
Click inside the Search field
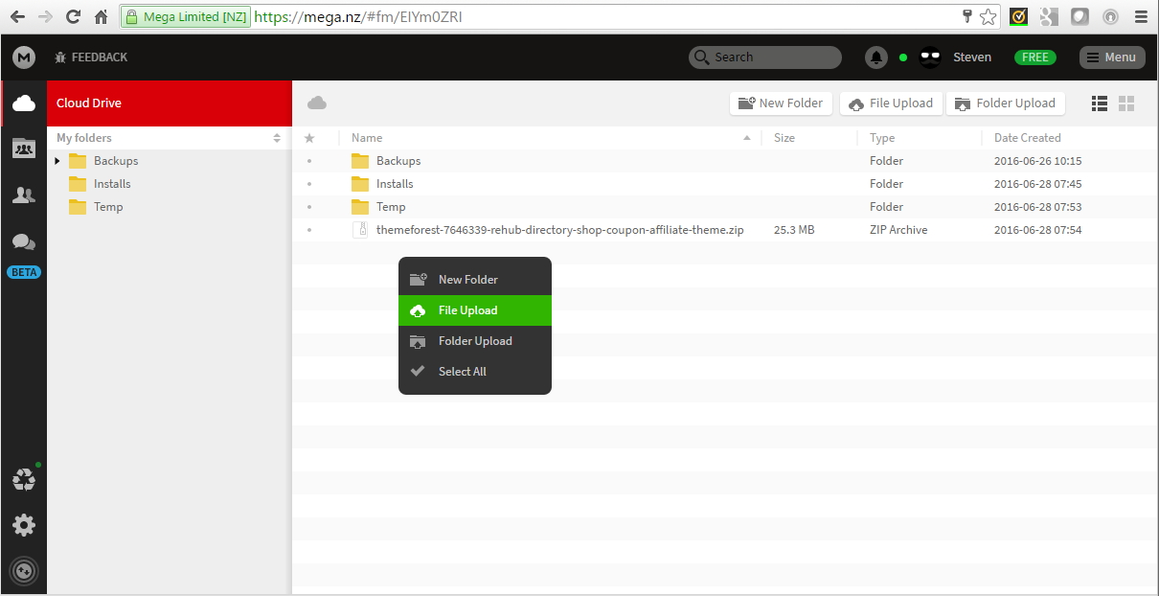pyautogui.click(x=765, y=57)
